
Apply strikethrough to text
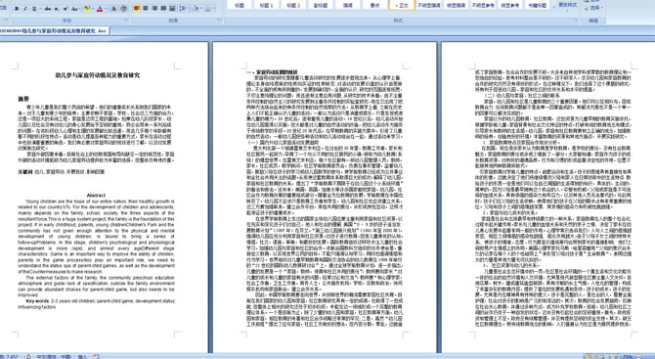(x=48, y=9)
